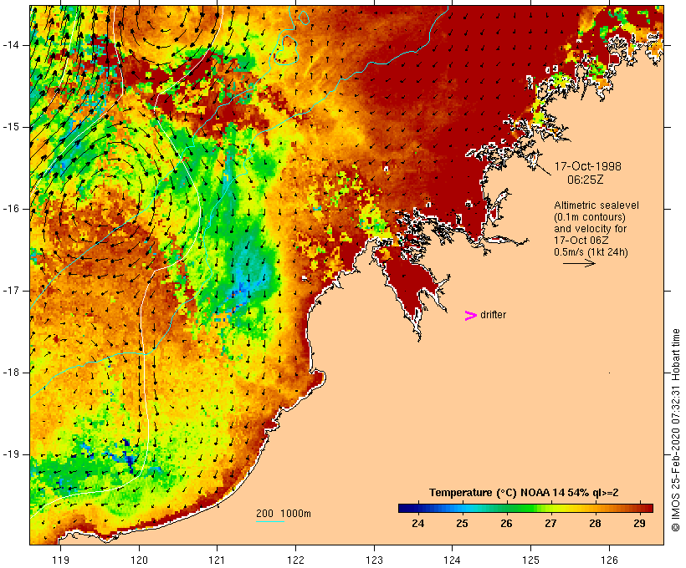Screen dimensions: 686x568
Task: Click the cyan depth contour legend line
Action: coord(270,521)
